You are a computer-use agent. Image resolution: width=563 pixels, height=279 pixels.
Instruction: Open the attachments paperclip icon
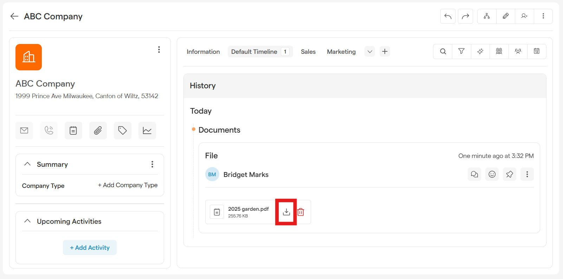pyautogui.click(x=98, y=131)
